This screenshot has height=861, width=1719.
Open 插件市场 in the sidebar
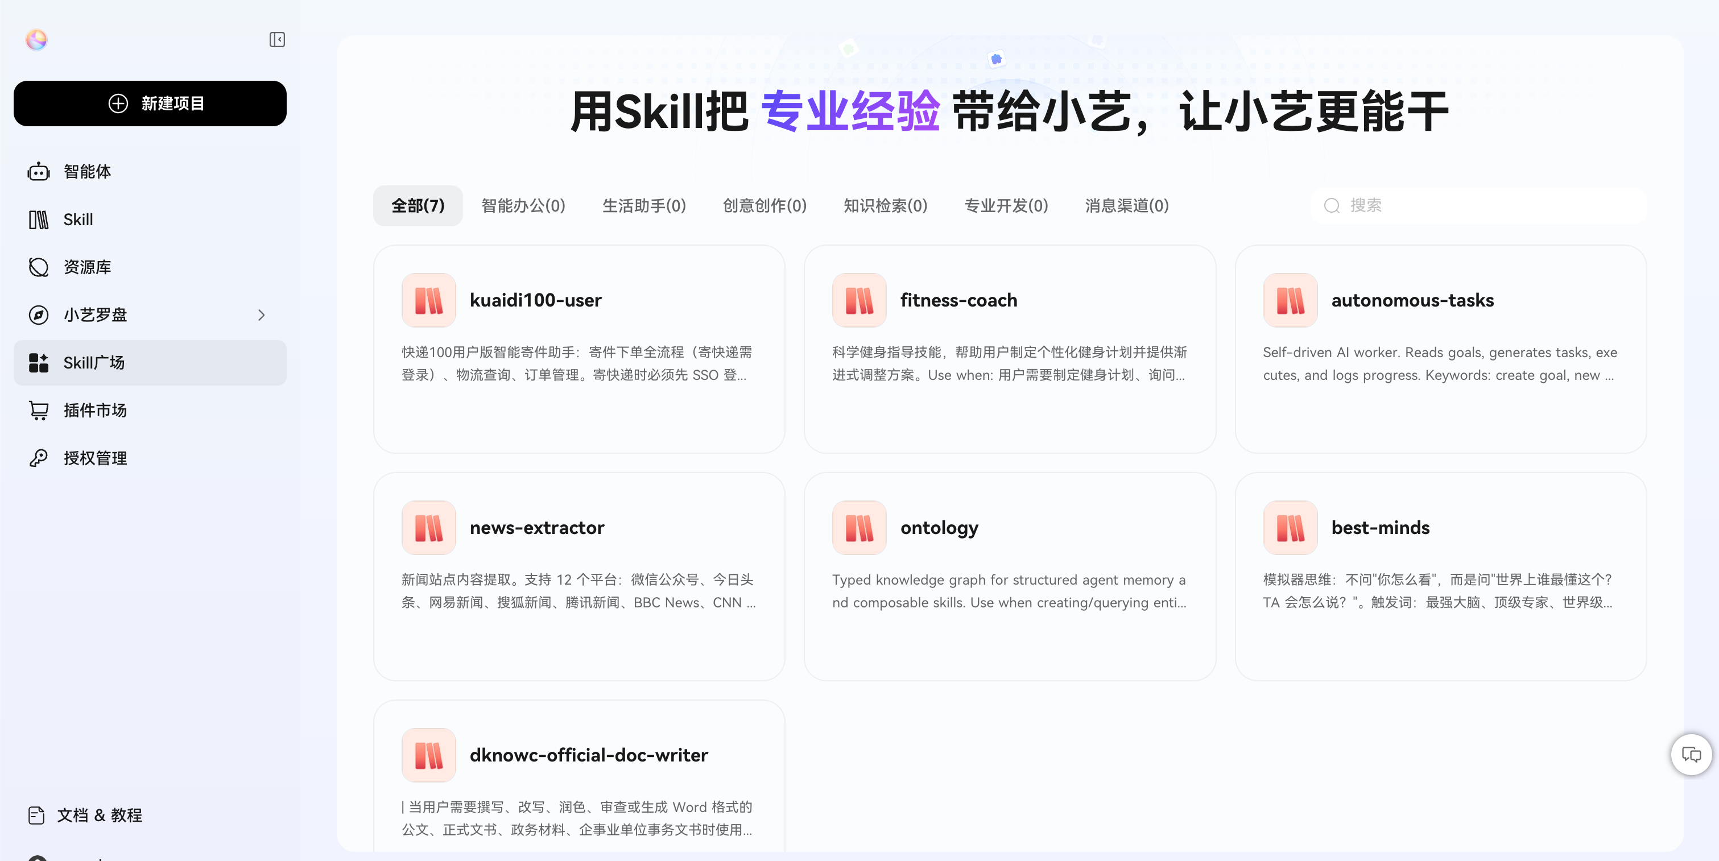tap(150, 410)
